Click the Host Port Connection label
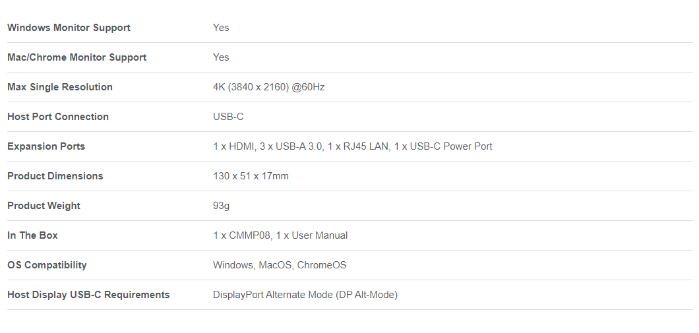Screen dimensions: 699x333 pyautogui.click(x=58, y=117)
